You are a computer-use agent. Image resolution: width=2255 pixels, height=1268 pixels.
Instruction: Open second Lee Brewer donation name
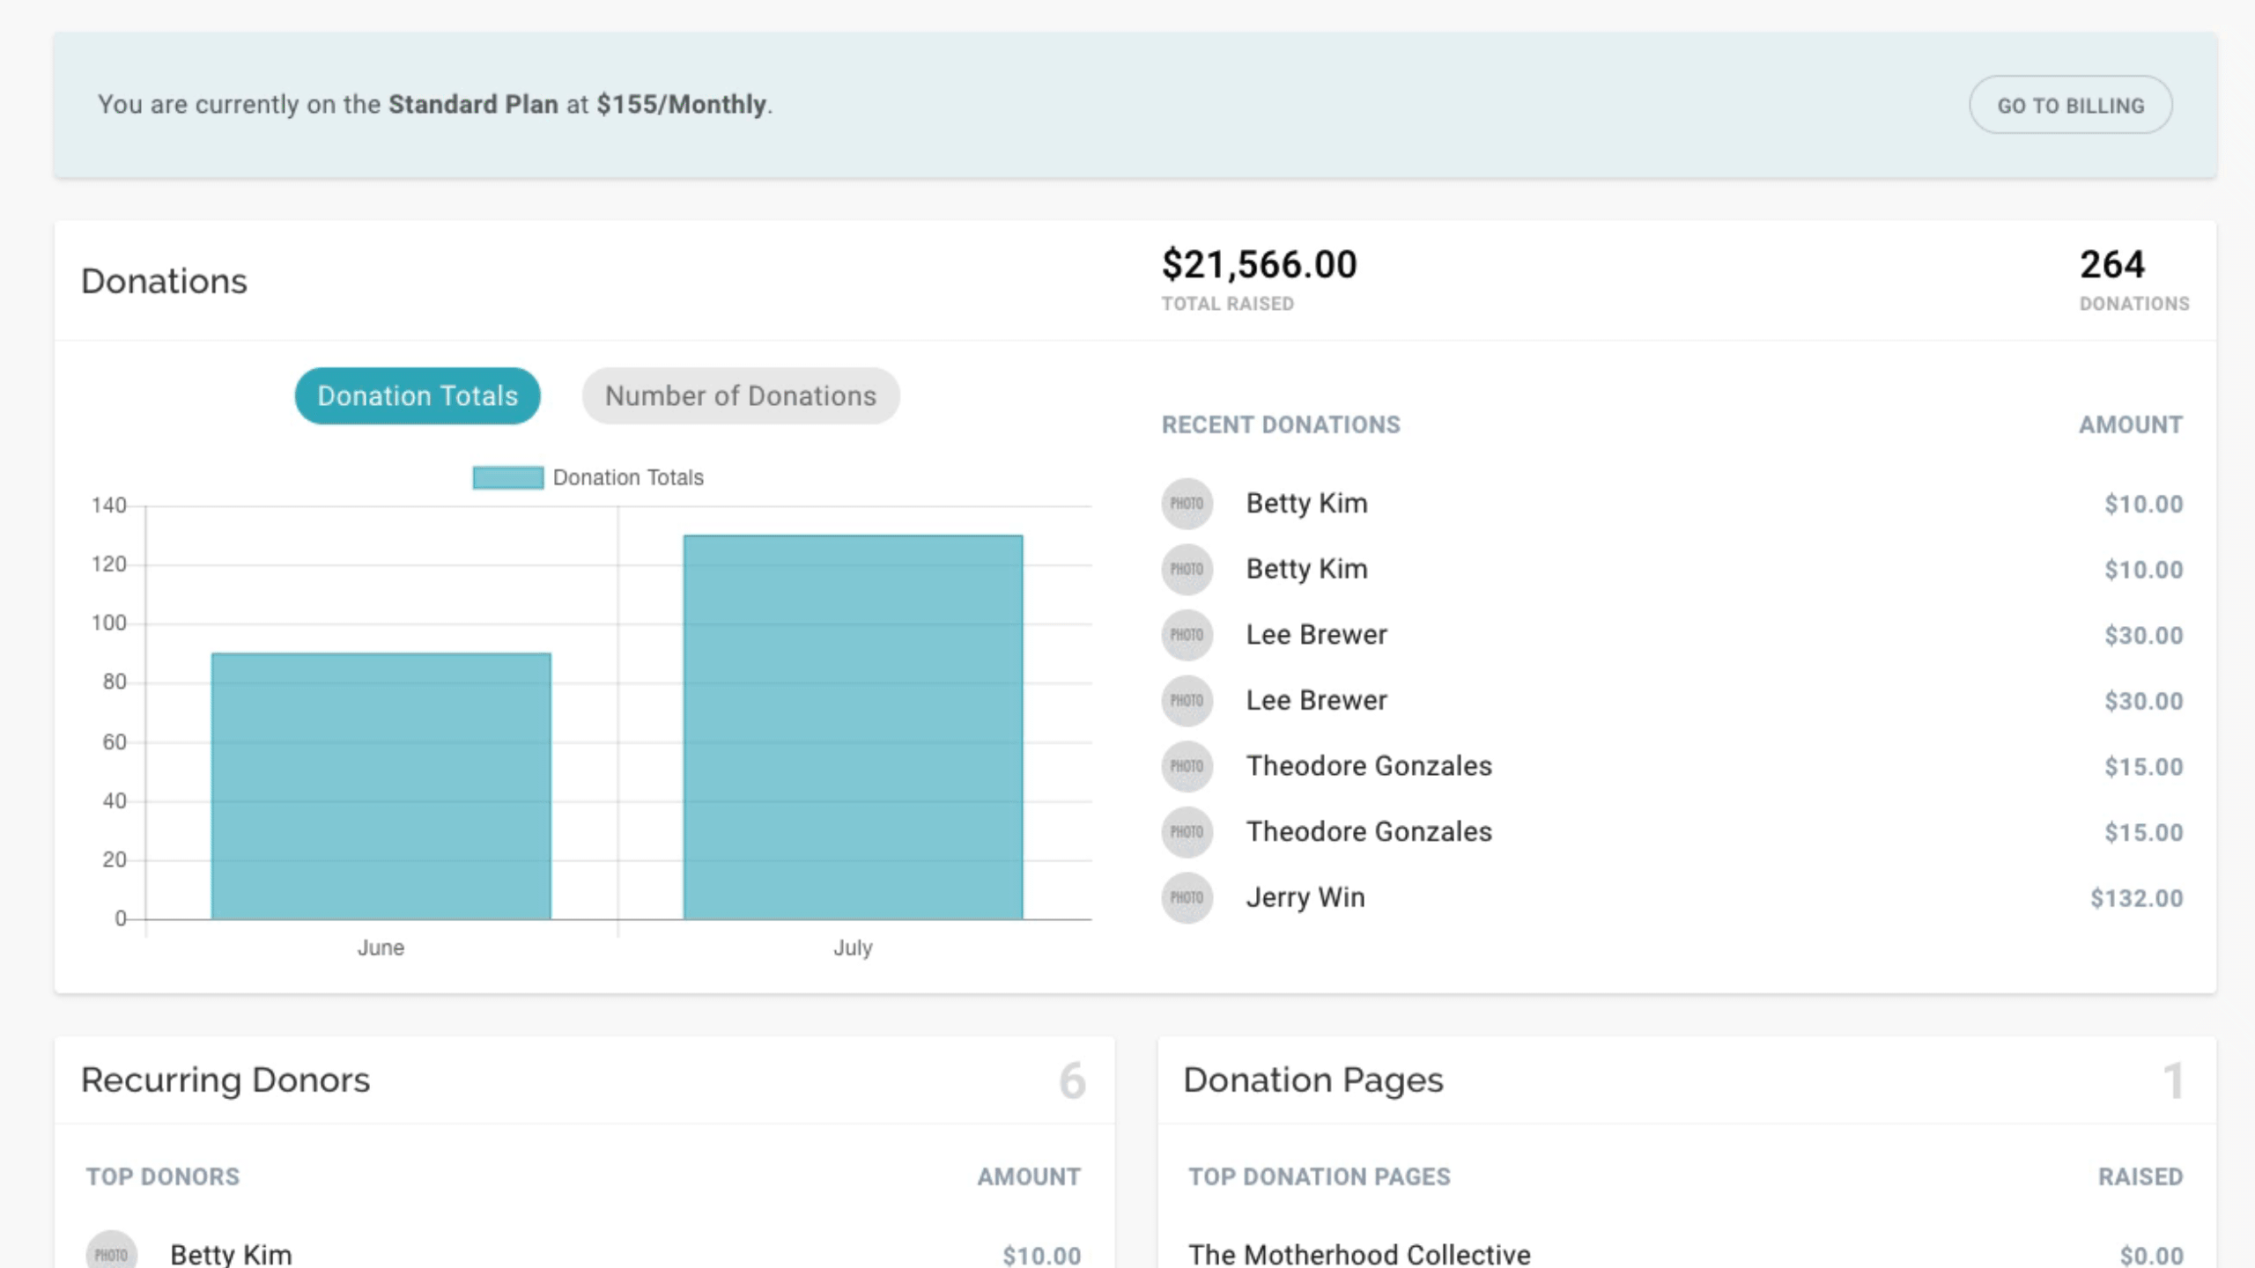click(x=1317, y=701)
